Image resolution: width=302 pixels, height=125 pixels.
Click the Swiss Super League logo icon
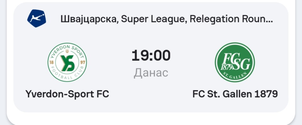pos(36,18)
